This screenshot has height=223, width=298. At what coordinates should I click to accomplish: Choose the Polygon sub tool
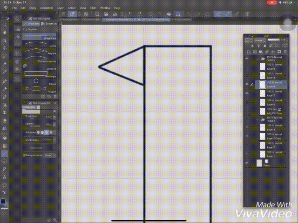[x=40, y=90]
